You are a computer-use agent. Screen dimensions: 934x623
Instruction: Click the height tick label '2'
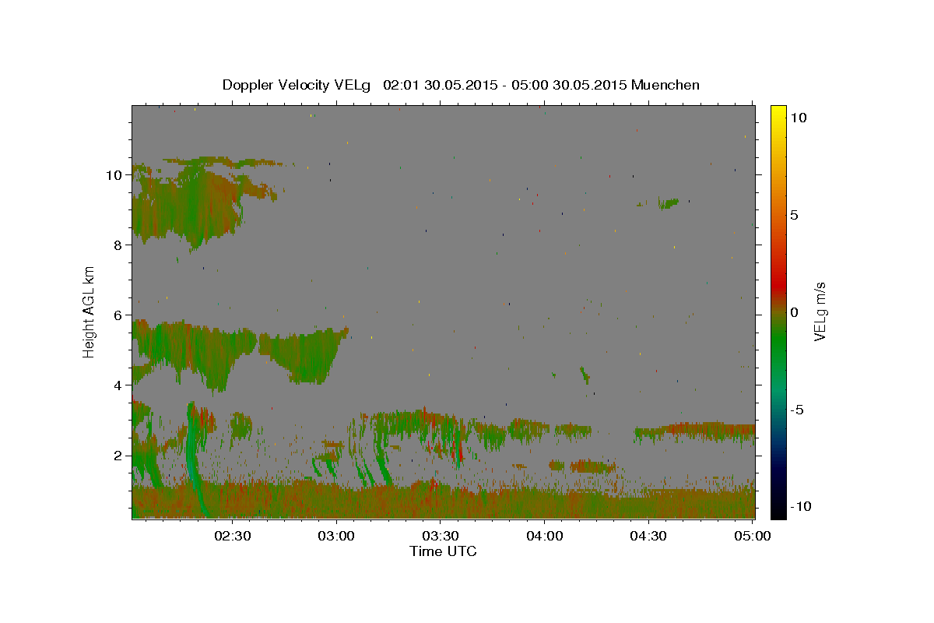(118, 456)
